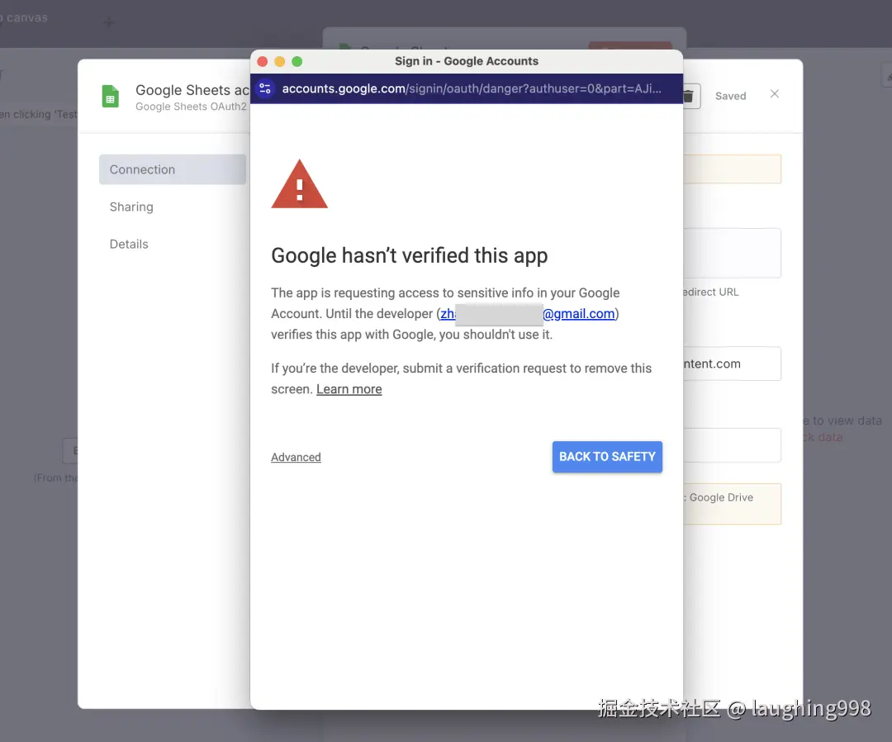This screenshot has height=742, width=892.
Task: Click the Google Sheets OAuth2 subtitle text
Action: (x=191, y=107)
